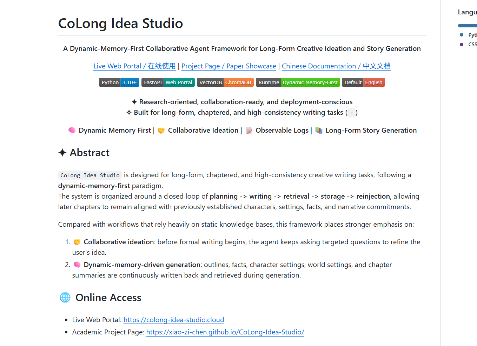Click the Python 3.10+ badge

[x=119, y=82]
